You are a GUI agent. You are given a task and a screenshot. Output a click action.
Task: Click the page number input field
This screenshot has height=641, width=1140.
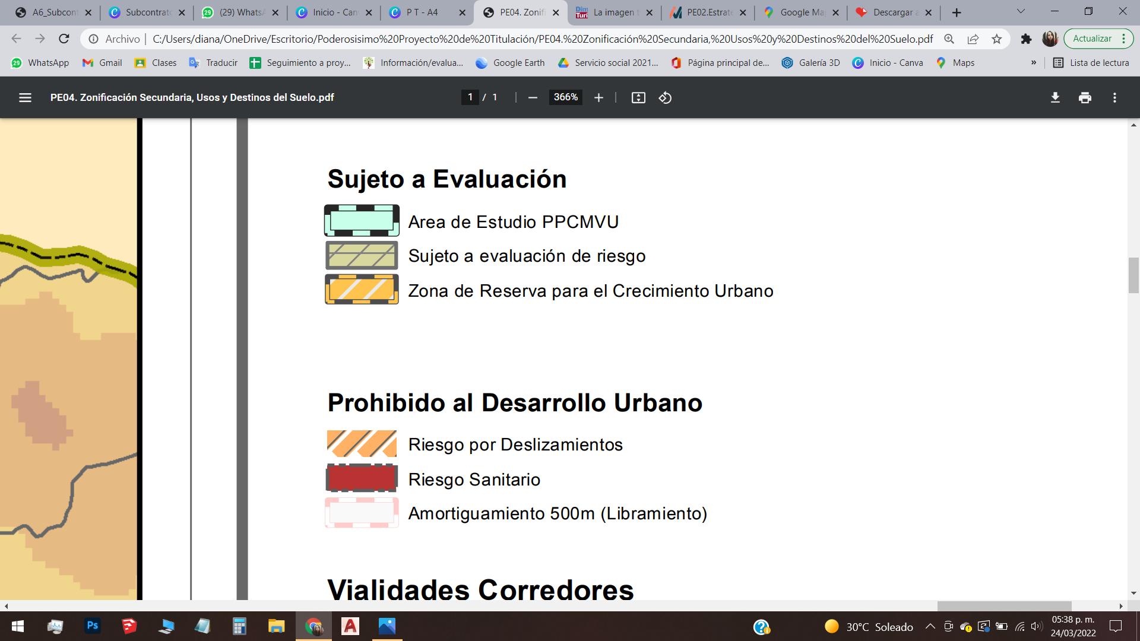point(470,97)
